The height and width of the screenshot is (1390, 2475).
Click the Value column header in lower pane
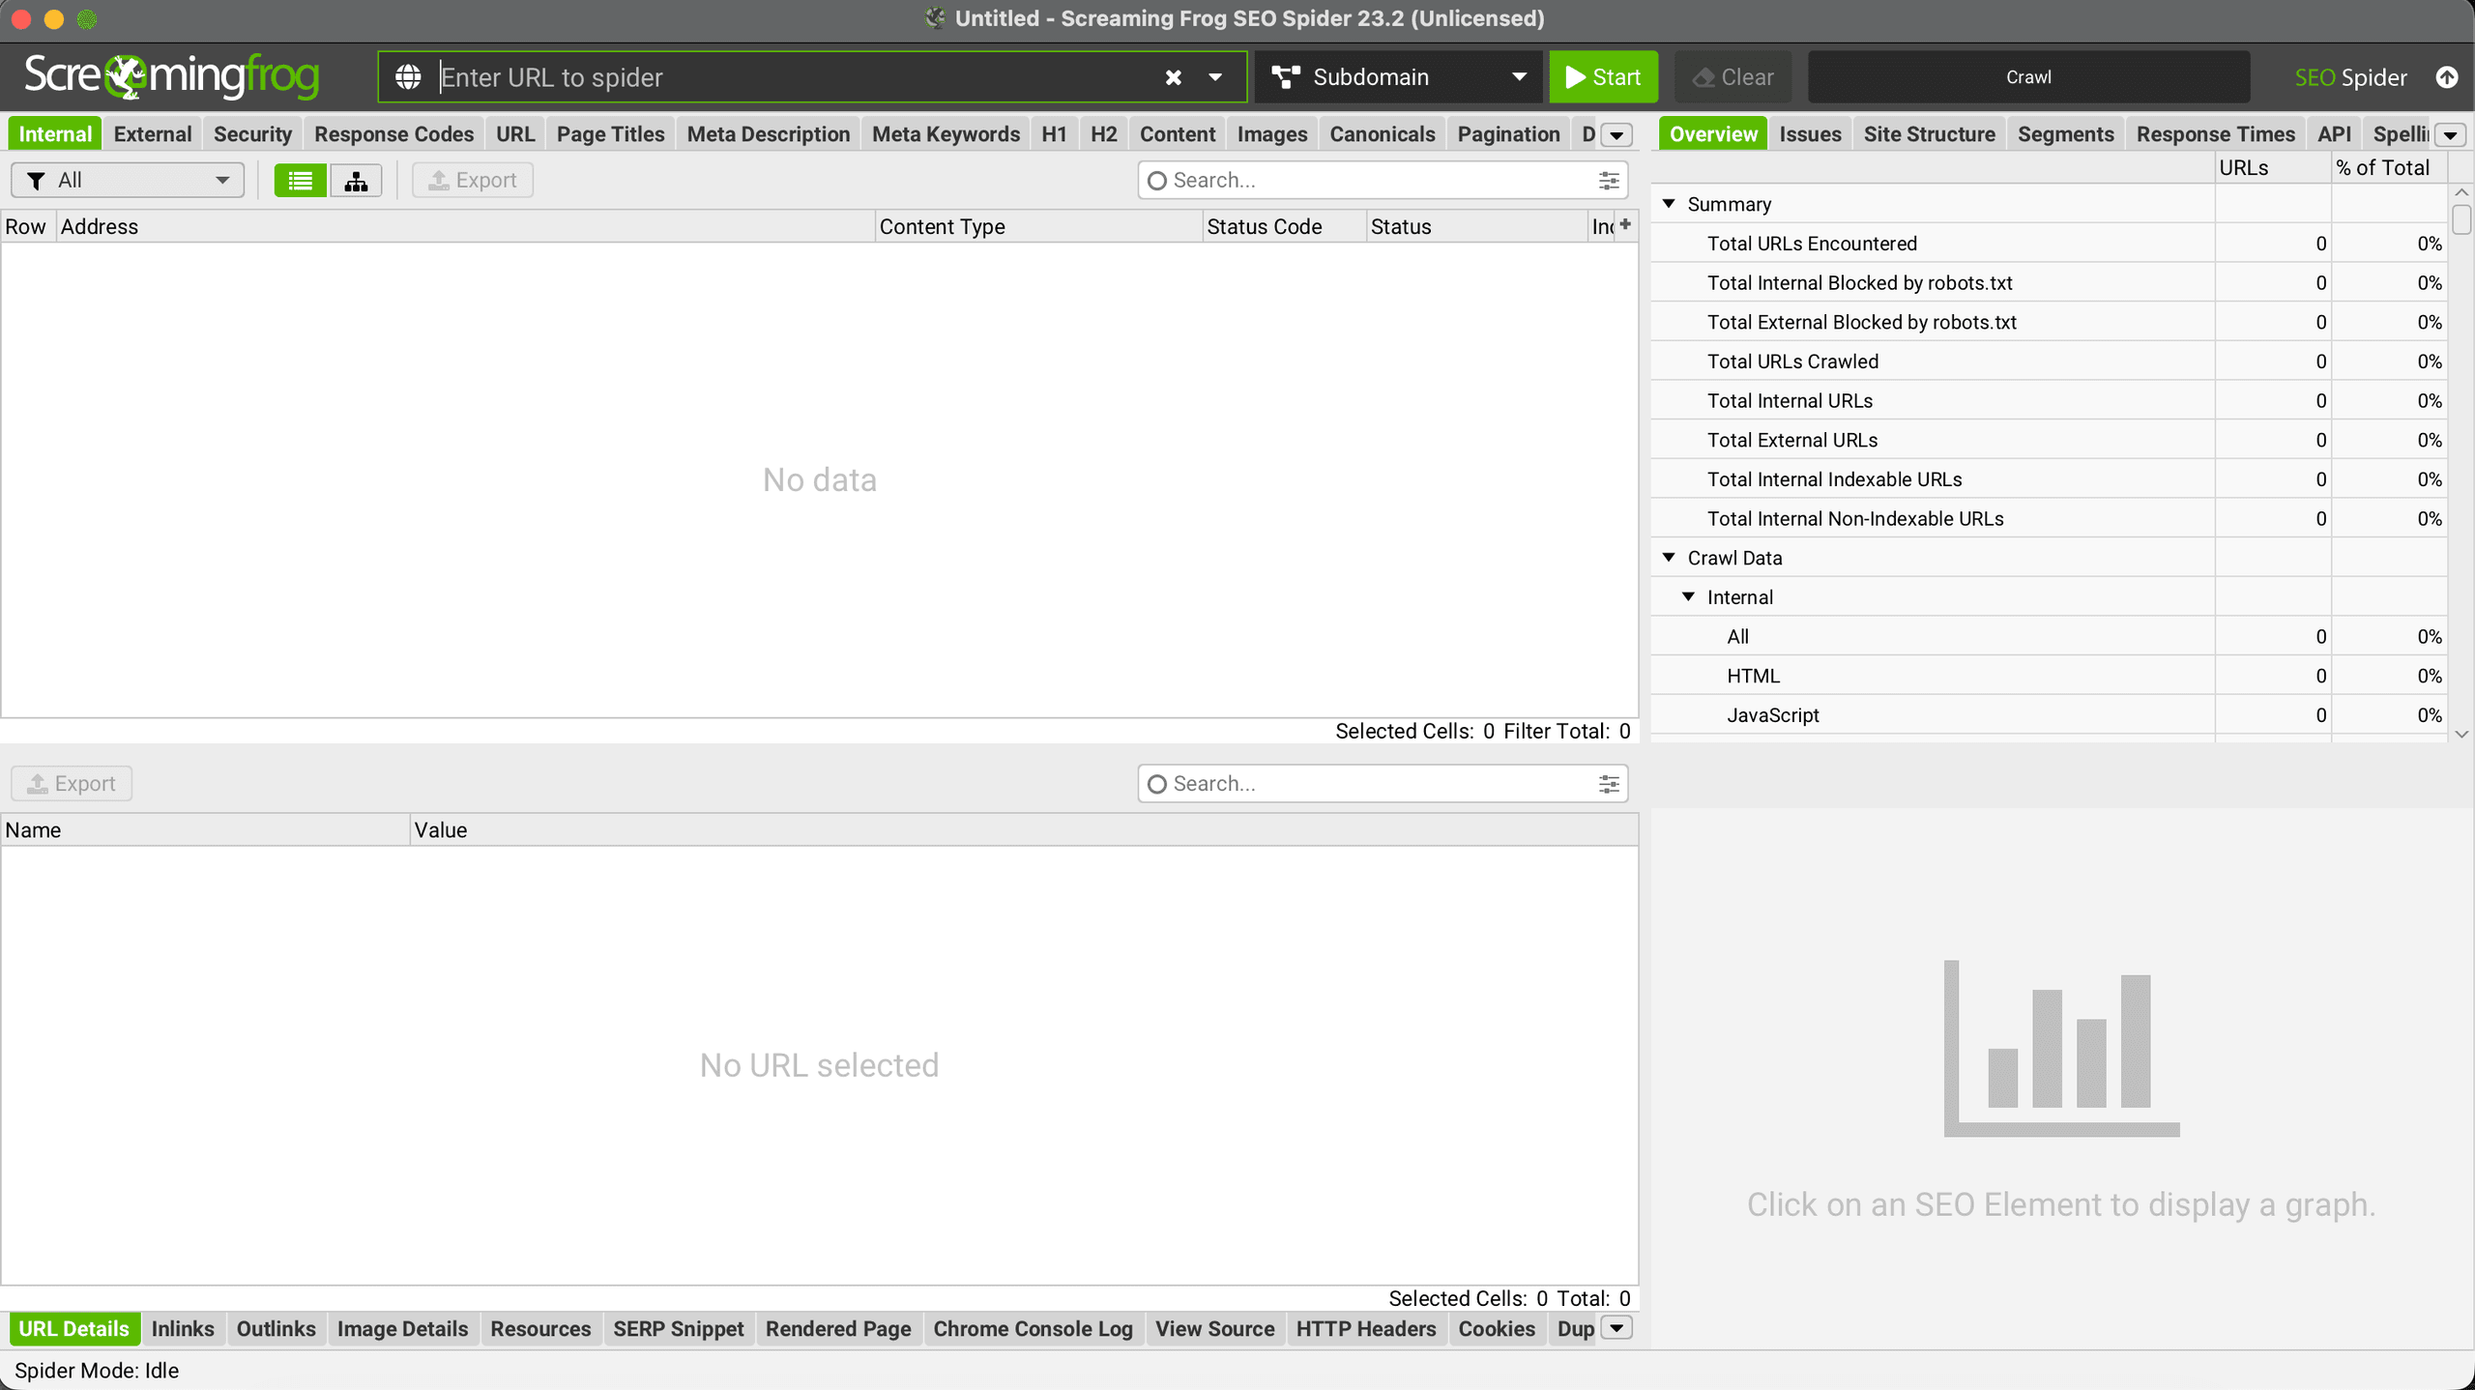tap(1024, 830)
